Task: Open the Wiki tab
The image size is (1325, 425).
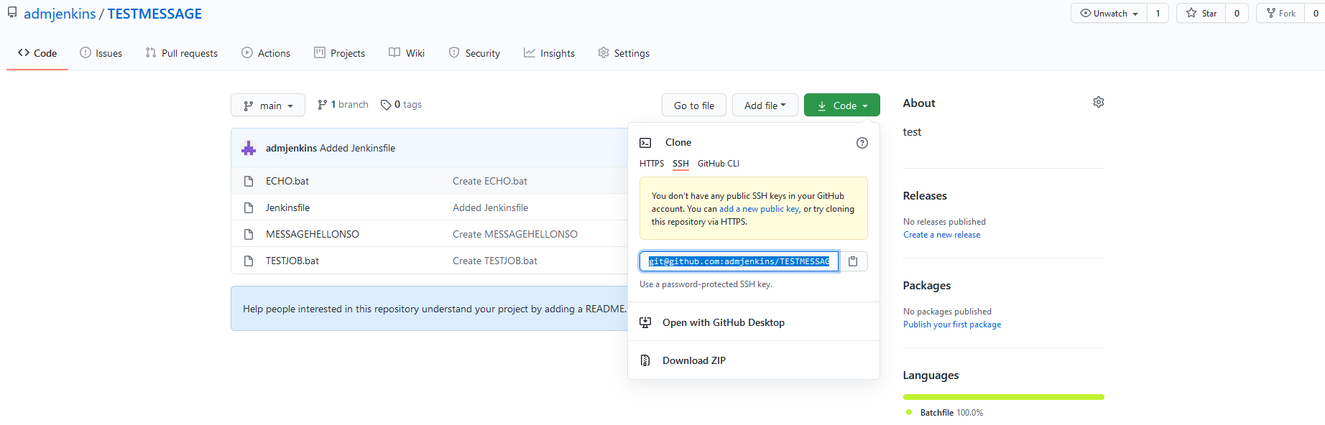Action: click(x=407, y=53)
